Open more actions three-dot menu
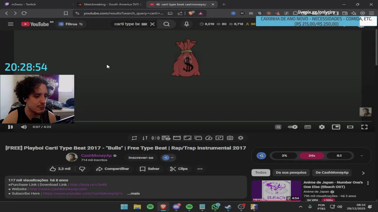 tap(200, 169)
